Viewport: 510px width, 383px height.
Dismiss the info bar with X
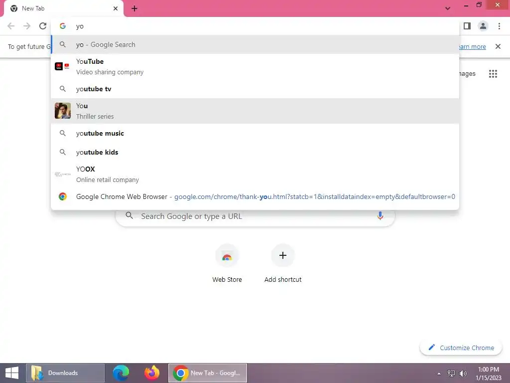tap(498, 46)
